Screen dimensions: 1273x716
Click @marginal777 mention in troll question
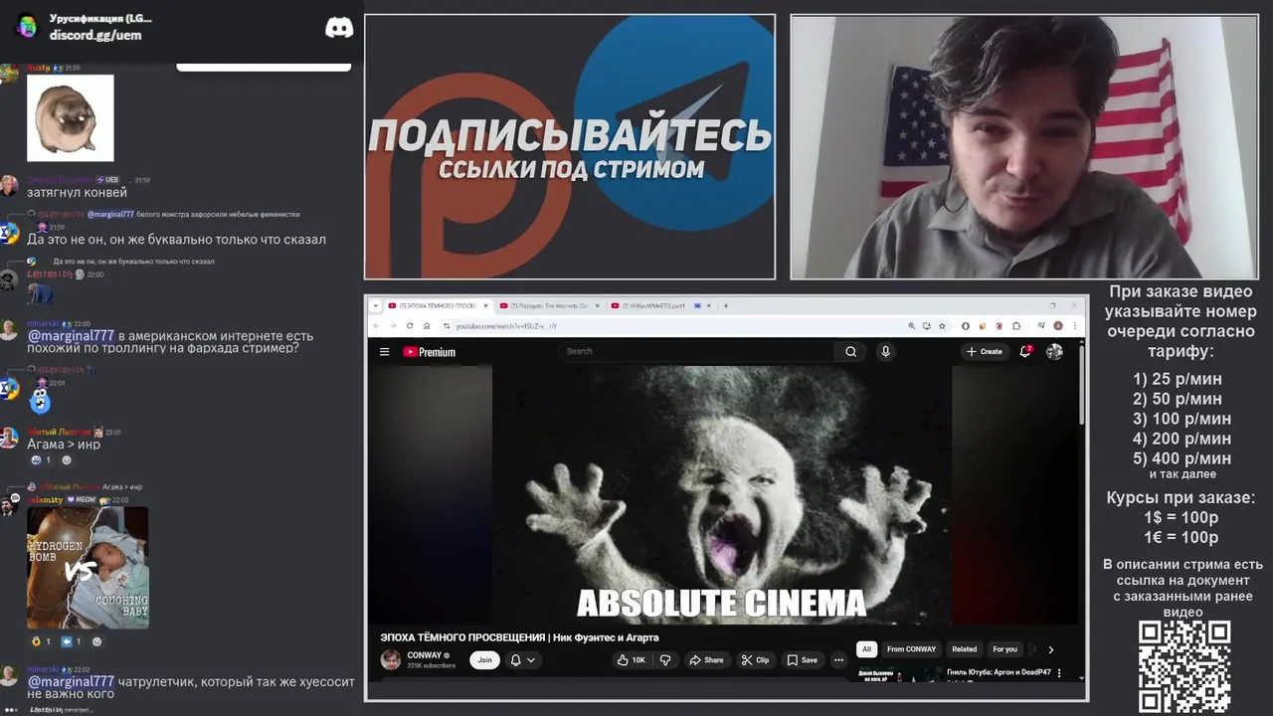71,336
